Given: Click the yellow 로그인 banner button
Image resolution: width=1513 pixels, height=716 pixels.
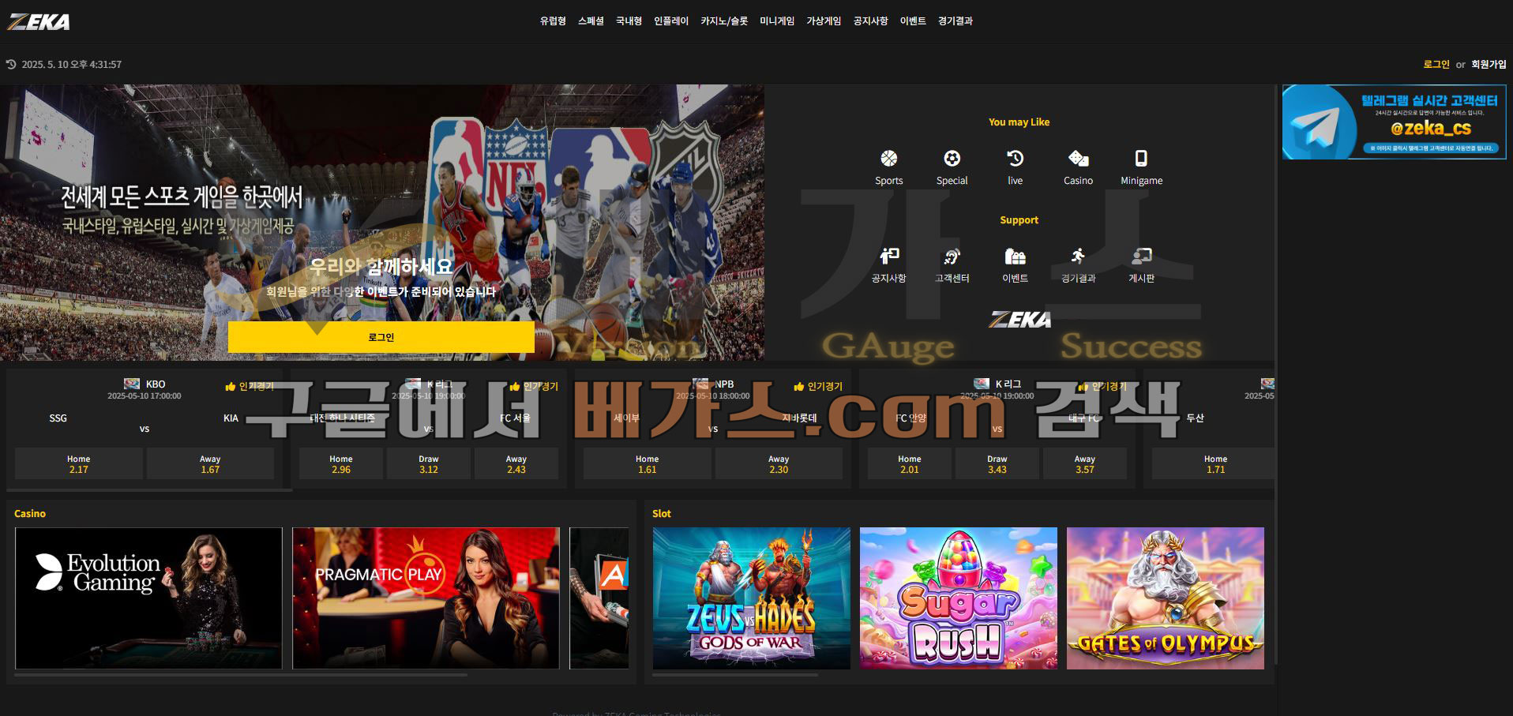Looking at the screenshot, I should click(381, 337).
